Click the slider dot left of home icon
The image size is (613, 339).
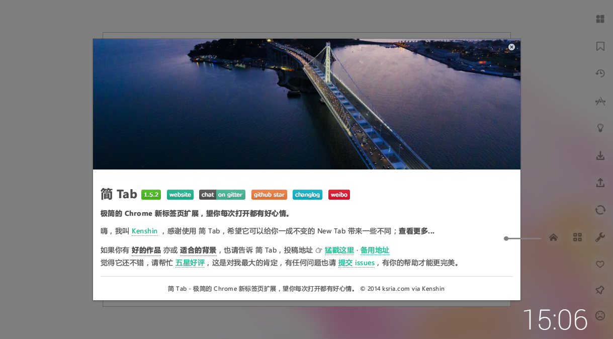[x=506, y=238]
